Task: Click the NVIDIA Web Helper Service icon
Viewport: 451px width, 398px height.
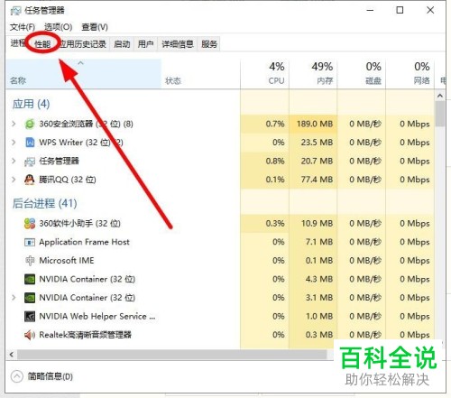Action: [30, 316]
